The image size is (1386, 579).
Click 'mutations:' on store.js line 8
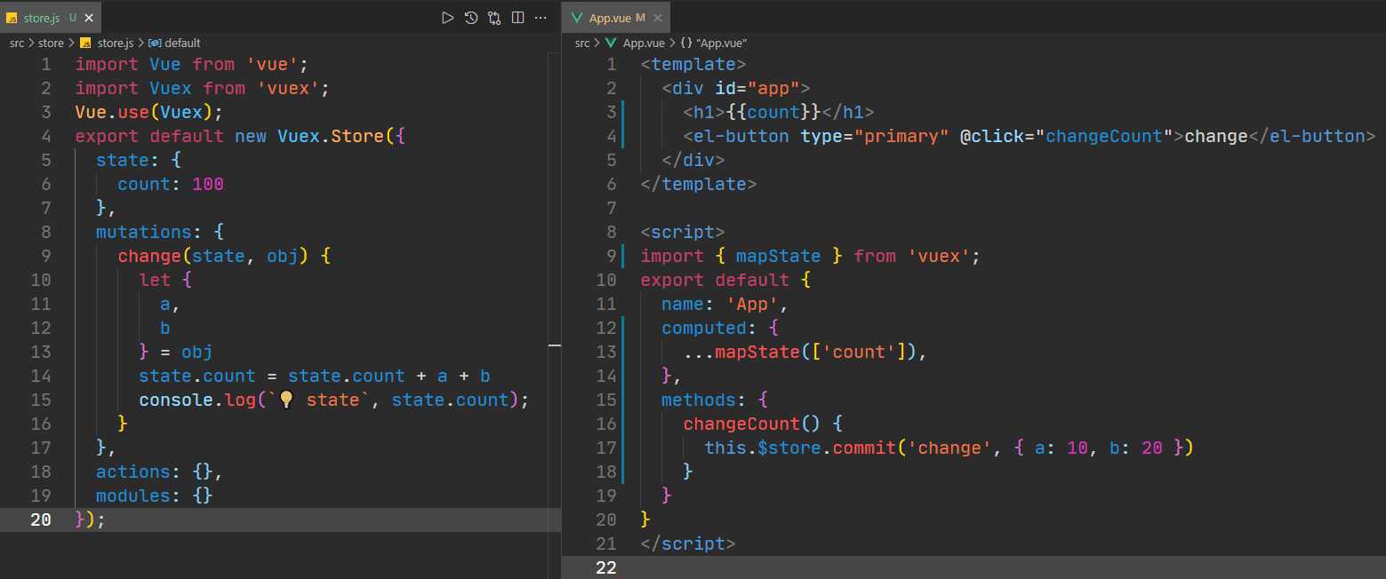pyautogui.click(x=149, y=232)
